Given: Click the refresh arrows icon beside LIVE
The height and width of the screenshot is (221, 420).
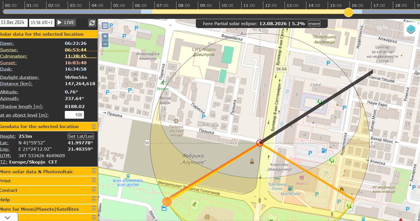Looking at the screenshot, I should 92,23.
